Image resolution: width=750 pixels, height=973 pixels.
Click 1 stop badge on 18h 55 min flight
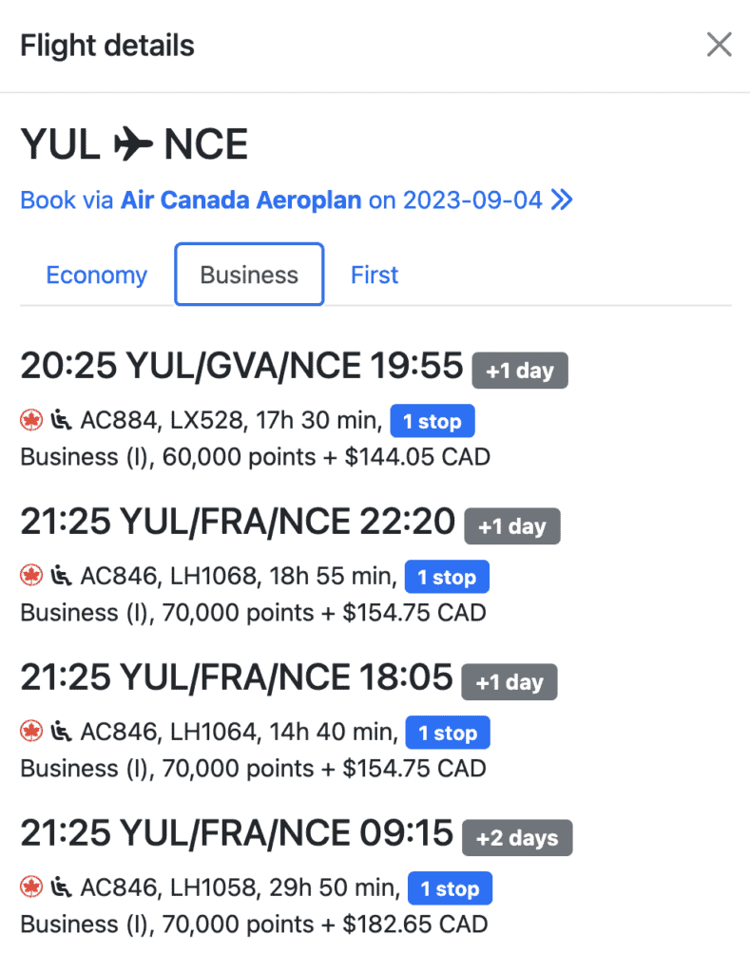(x=446, y=577)
